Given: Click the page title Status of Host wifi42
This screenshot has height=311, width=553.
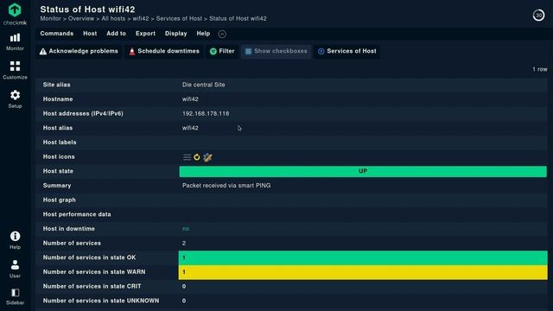Looking at the screenshot, I should tap(87, 10).
